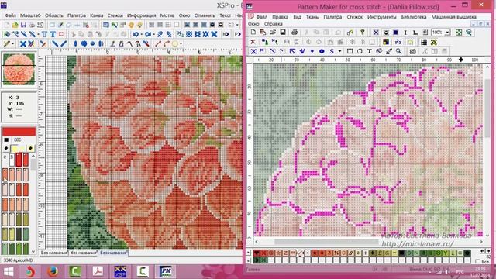Click the zoom-to-fit icon in Pattern Maker
The image size is (496, 279).
459,33
